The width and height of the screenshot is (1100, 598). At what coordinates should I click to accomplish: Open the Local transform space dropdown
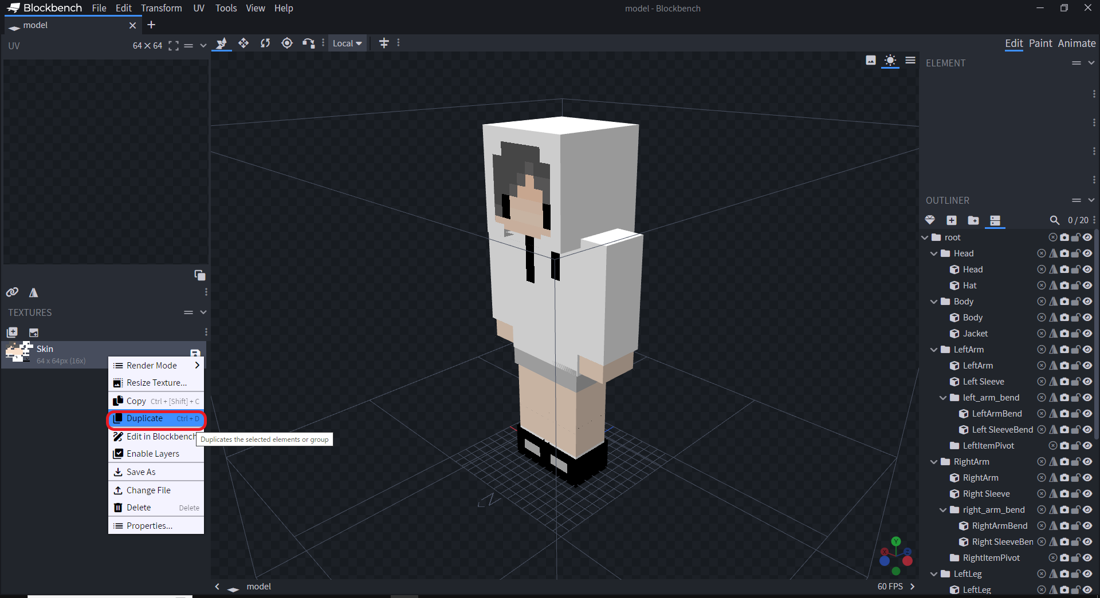(x=347, y=43)
